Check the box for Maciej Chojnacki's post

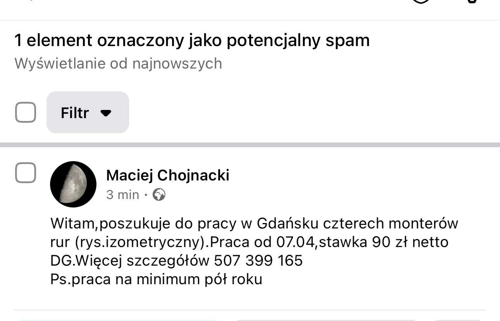[26, 173]
